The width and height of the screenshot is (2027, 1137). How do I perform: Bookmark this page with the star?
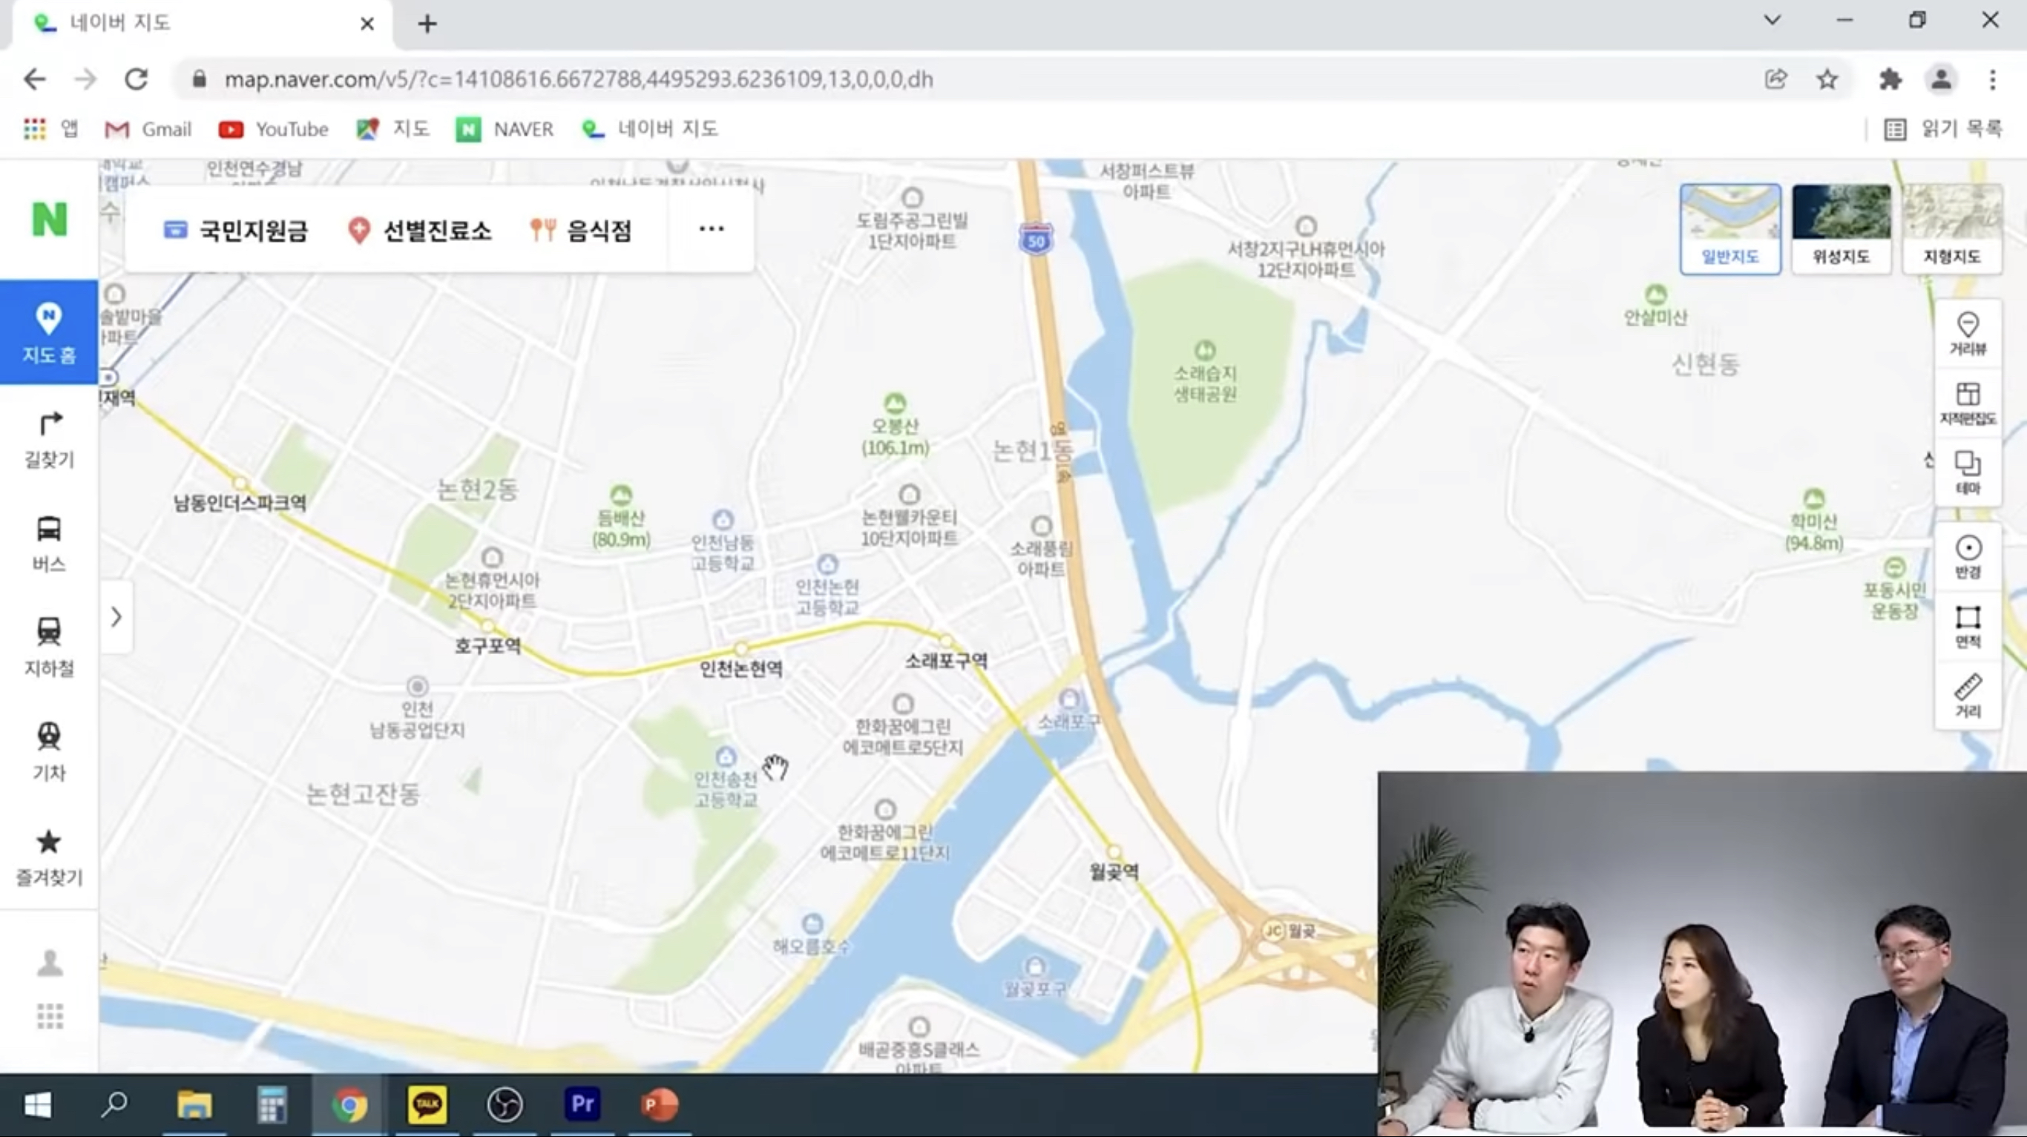[x=1827, y=79]
